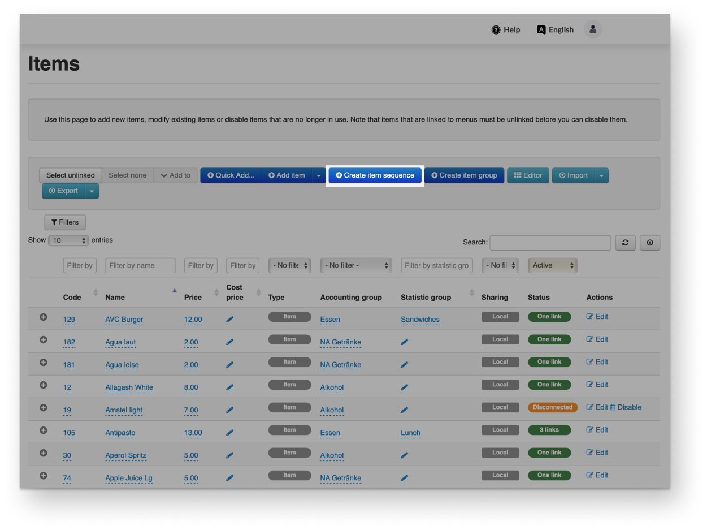The image size is (707, 530).
Task: Focus the Filter by statistic group field
Action: [437, 265]
